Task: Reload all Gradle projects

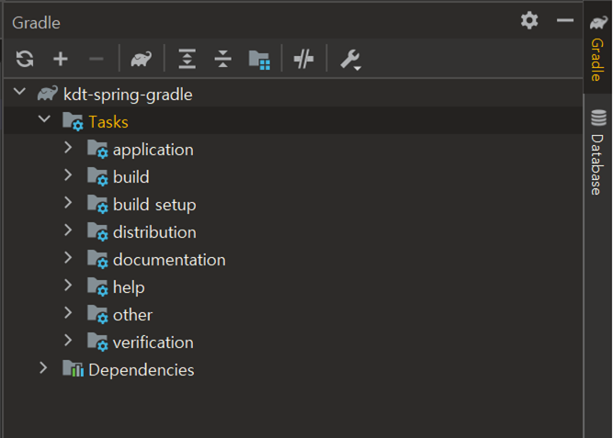Action: (x=25, y=59)
